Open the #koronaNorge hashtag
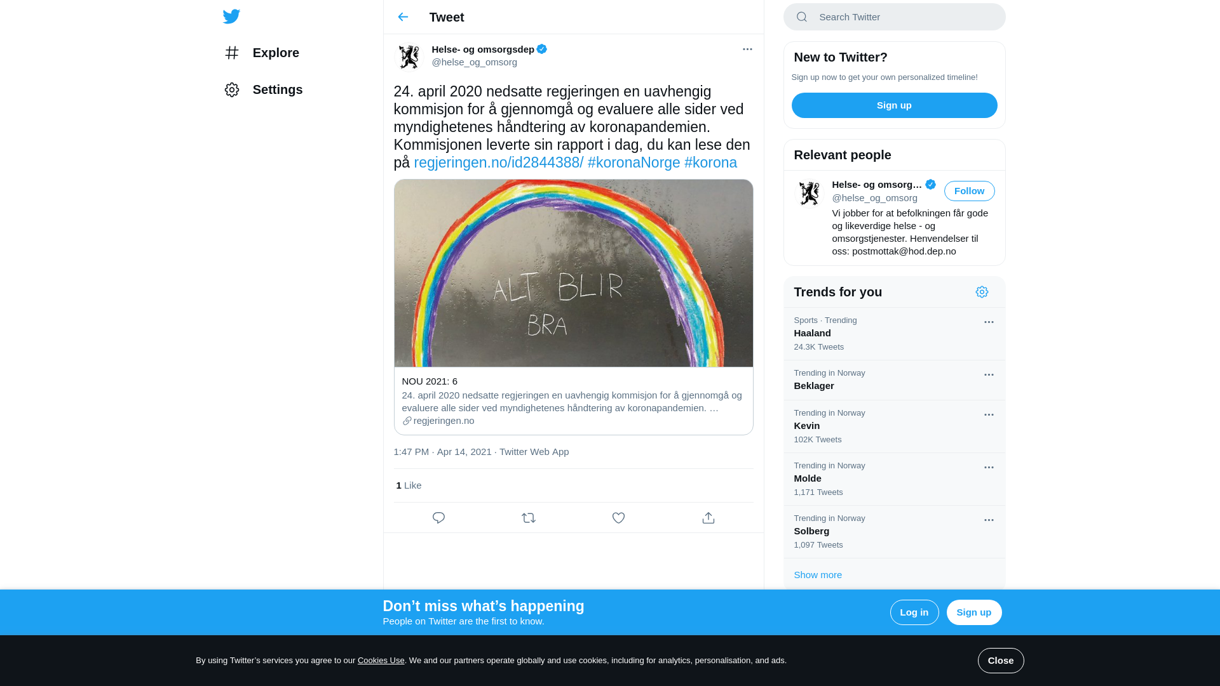 (634, 163)
